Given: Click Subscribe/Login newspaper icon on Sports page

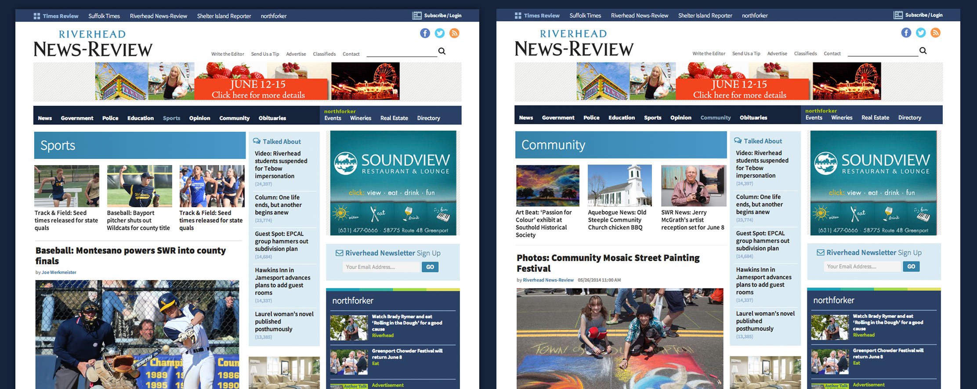Looking at the screenshot, I should [416, 16].
